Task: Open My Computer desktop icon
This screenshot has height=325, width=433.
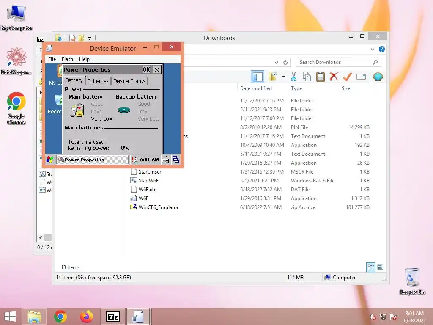Action: (16, 18)
